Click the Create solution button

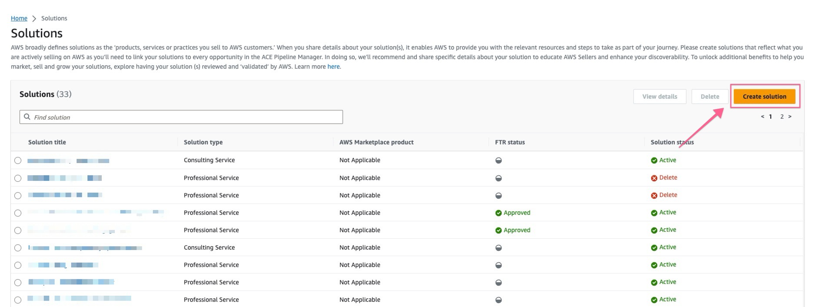(764, 97)
